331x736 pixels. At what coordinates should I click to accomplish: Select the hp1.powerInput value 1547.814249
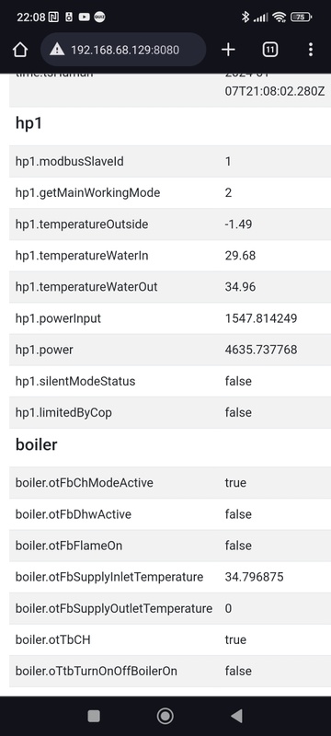(x=261, y=318)
